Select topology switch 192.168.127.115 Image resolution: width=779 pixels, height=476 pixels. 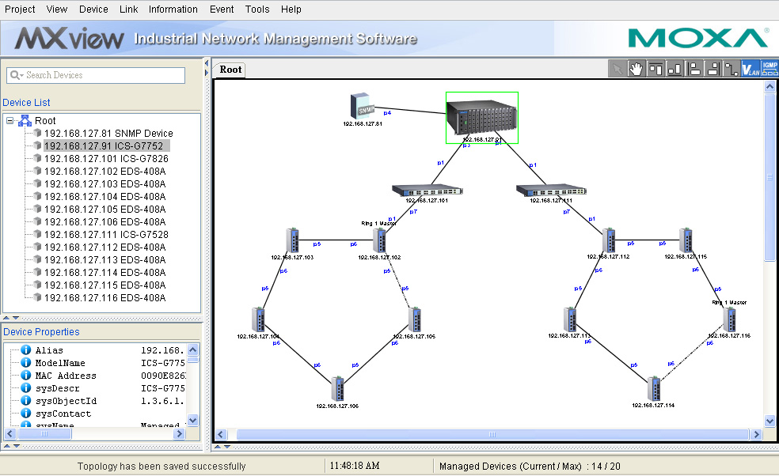pos(686,240)
